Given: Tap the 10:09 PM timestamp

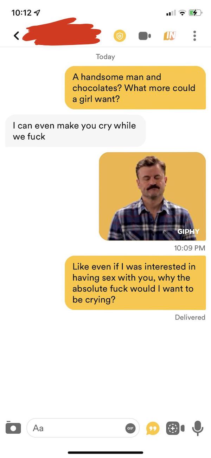Looking at the screenshot, I should (190, 248).
